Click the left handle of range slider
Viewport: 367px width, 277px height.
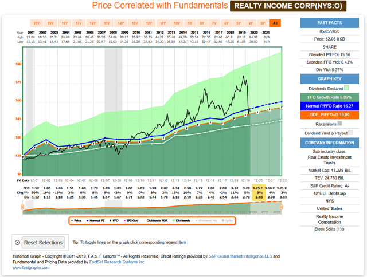tap(22, 207)
